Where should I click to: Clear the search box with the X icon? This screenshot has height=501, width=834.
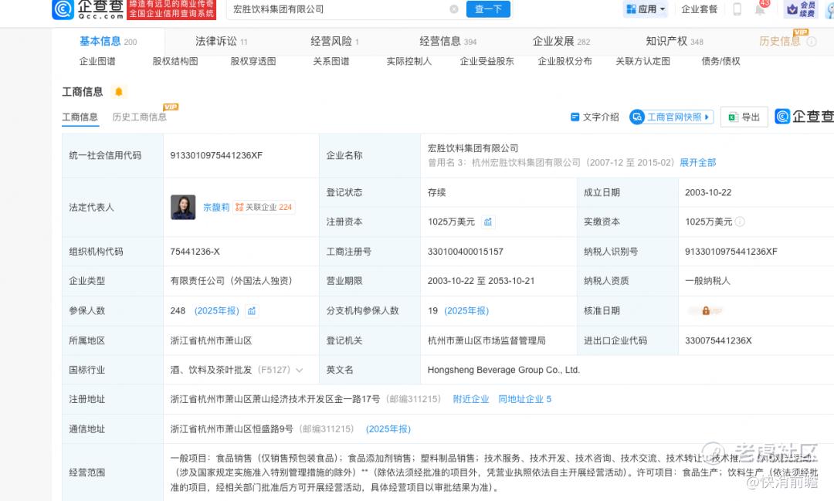(454, 9)
